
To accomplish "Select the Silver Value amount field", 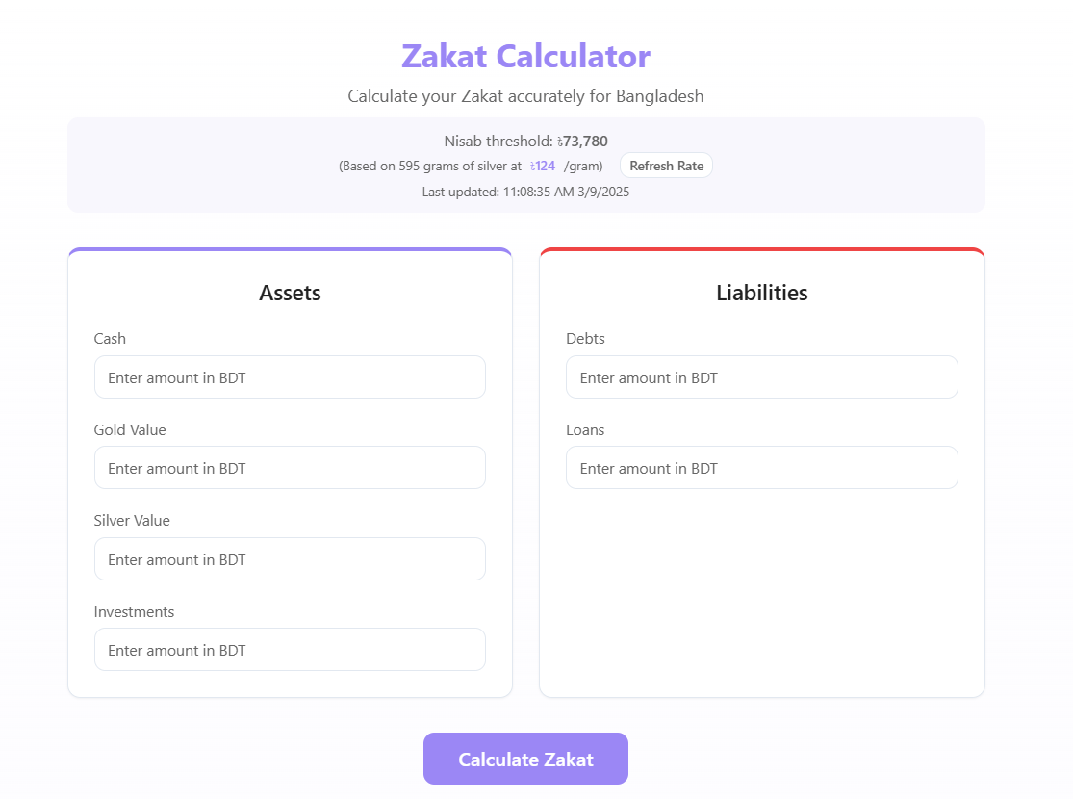I will click(290, 559).
